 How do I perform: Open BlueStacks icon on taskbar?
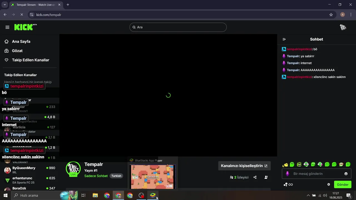[153, 196]
